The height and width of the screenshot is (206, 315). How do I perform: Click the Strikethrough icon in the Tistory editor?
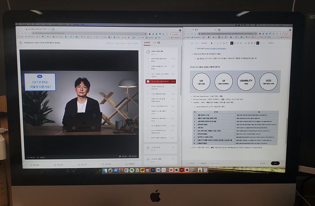coord(220,43)
